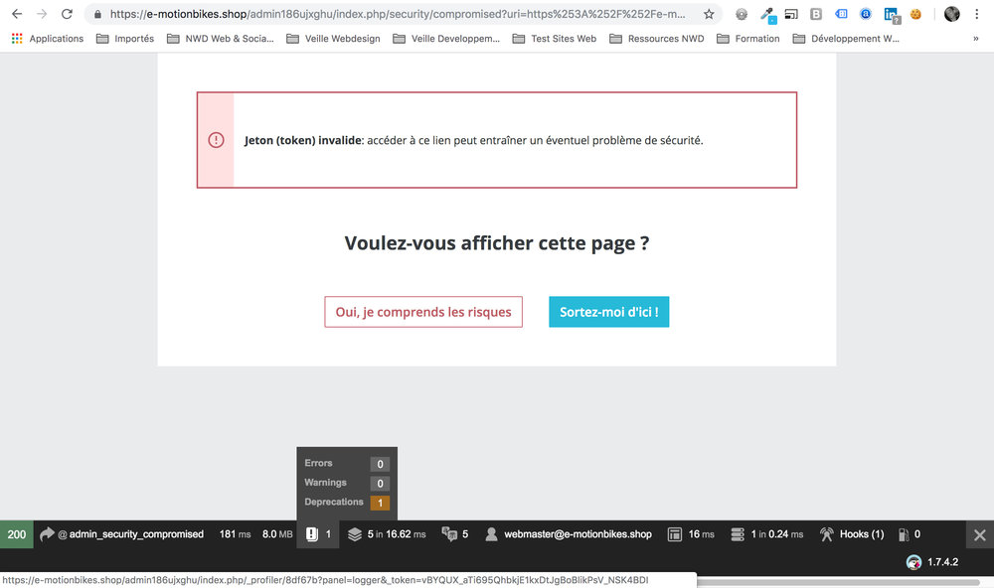Click the Symfony 1.7.4.2 logo above the toolbar
The height and width of the screenshot is (588, 994).
(913, 562)
